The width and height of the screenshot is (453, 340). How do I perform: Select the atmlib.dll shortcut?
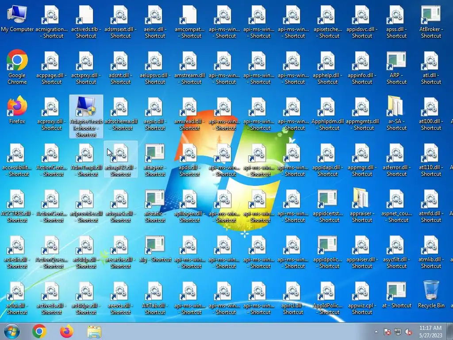pyautogui.click(x=431, y=251)
